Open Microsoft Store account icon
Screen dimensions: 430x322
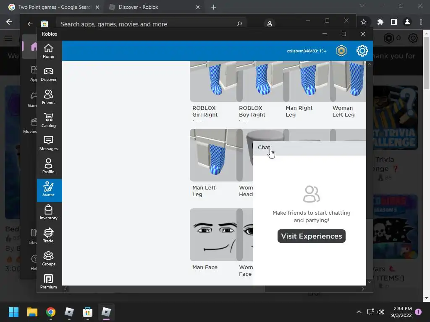pos(270,24)
